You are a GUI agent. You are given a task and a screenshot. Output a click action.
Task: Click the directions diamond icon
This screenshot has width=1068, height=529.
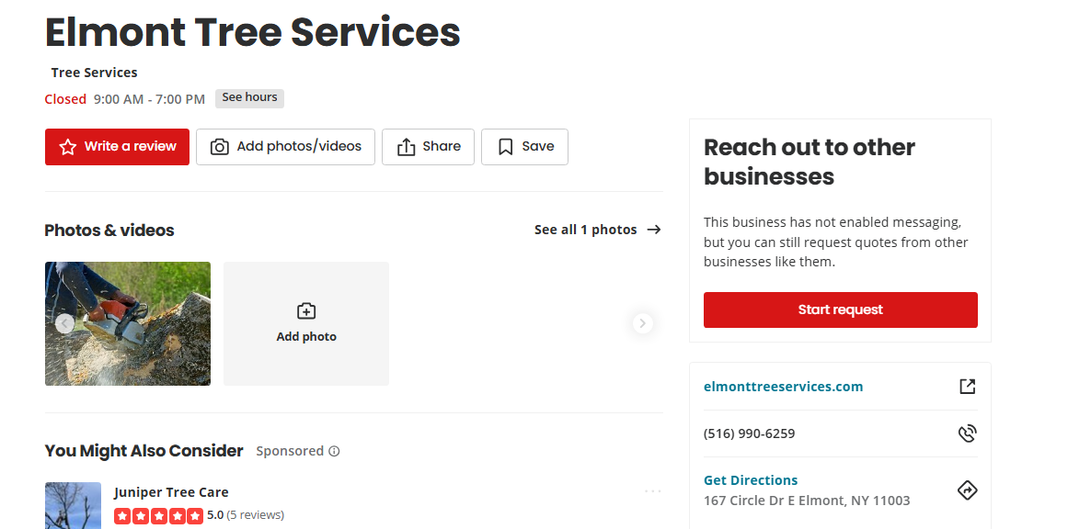967,490
